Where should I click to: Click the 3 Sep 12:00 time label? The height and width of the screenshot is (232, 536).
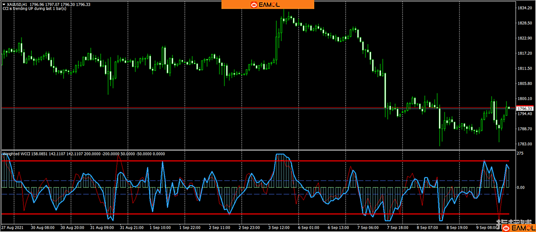pos(279,228)
